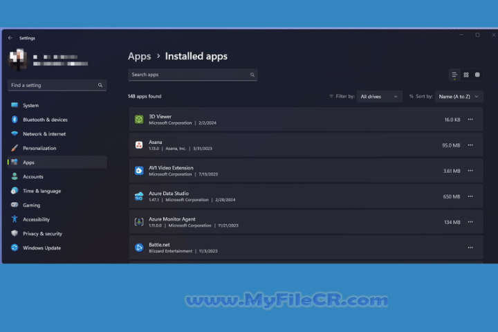
Task: Click the 148 apps found text
Action: (x=145, y=96)
